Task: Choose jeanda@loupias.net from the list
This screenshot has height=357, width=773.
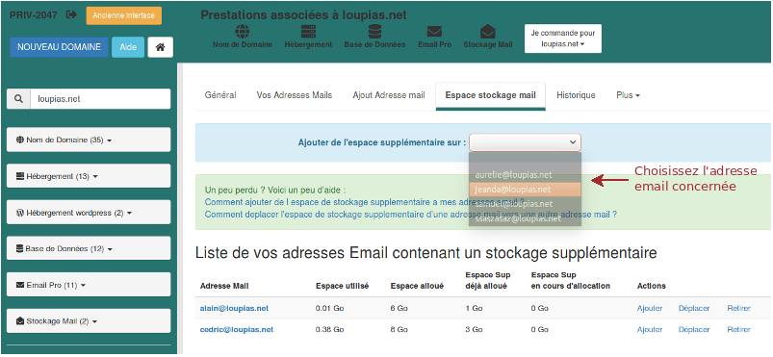Action: click(x=525, y=190)
